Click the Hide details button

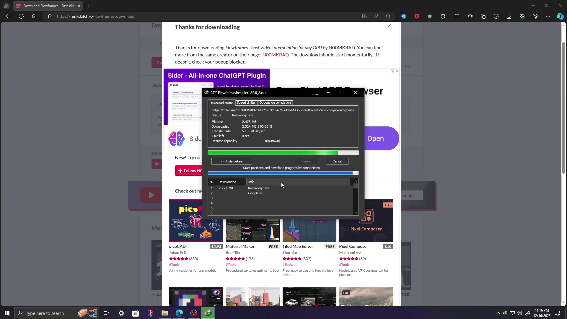[x=232, y=161]
